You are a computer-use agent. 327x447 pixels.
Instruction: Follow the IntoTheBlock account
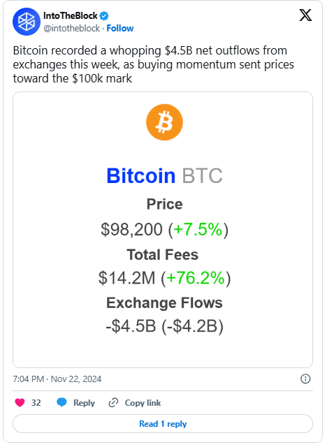point(120,28)
